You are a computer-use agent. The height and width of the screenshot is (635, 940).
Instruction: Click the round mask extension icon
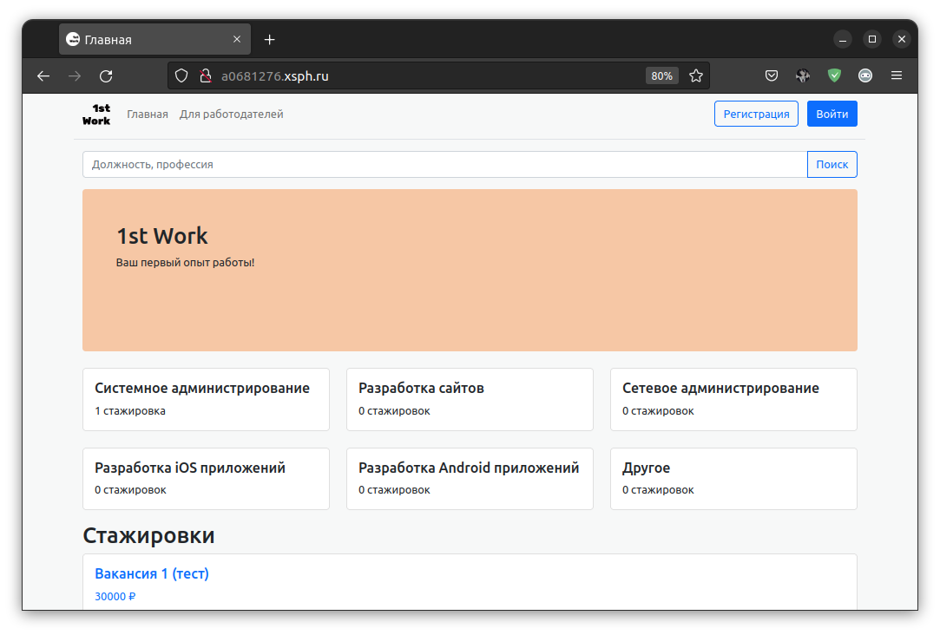click(x=865, y=75)
